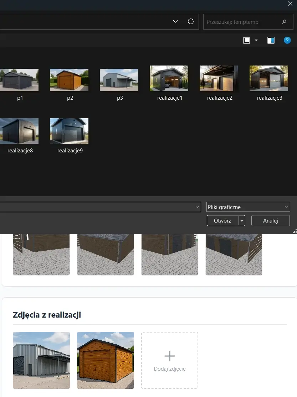This screenshot has width=297, height=397.
Task: Open the file name dropdown chevron
Action: click(197, 207)
